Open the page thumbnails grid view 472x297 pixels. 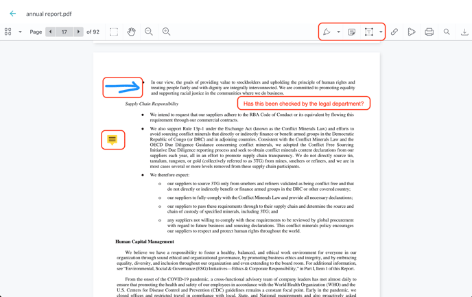8,32
